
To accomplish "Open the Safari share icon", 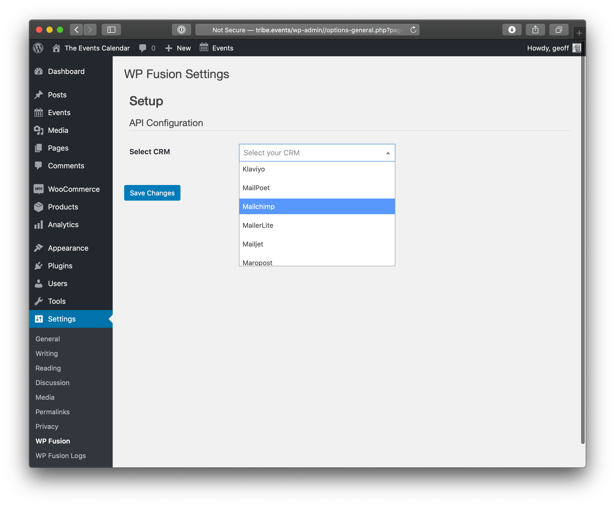I will coord(535,30).
